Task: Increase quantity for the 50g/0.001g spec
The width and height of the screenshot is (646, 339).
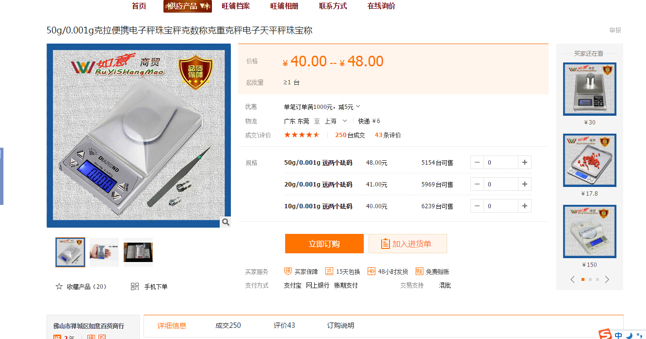Action: (x=524, y=163)
